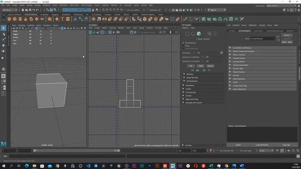Click the polygon Type text tool icon
Screen dimensions: 301x169
coord(63,19)
